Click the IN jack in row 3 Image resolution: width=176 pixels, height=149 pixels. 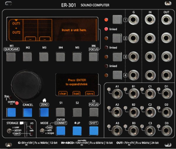point(150,57)
